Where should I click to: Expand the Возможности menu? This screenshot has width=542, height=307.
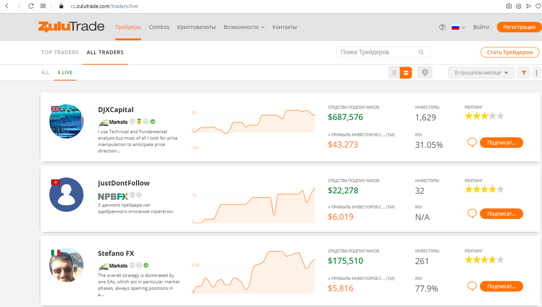click(x=244, y=27)
